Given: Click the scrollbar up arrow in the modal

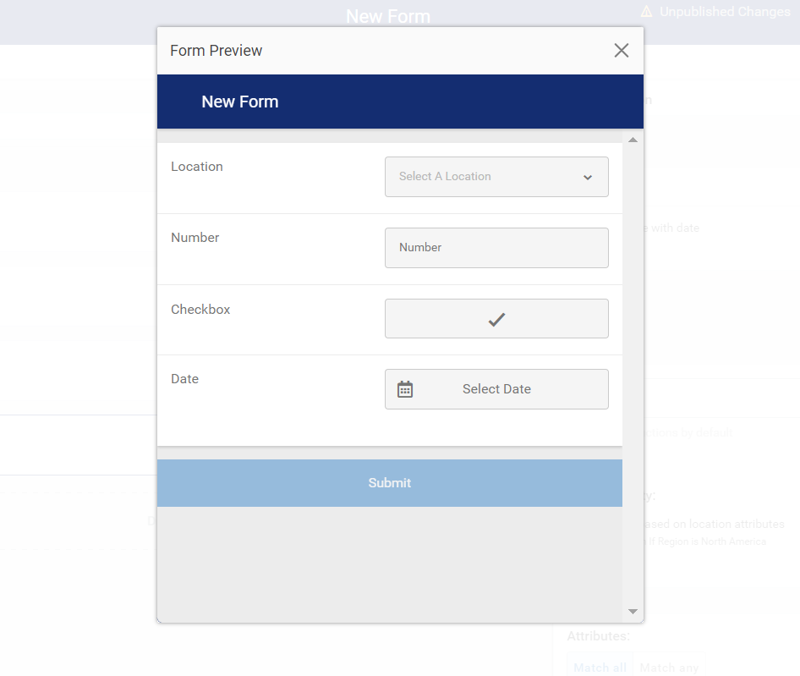Looking at the screenshot, I should click(x=633, y=140).
